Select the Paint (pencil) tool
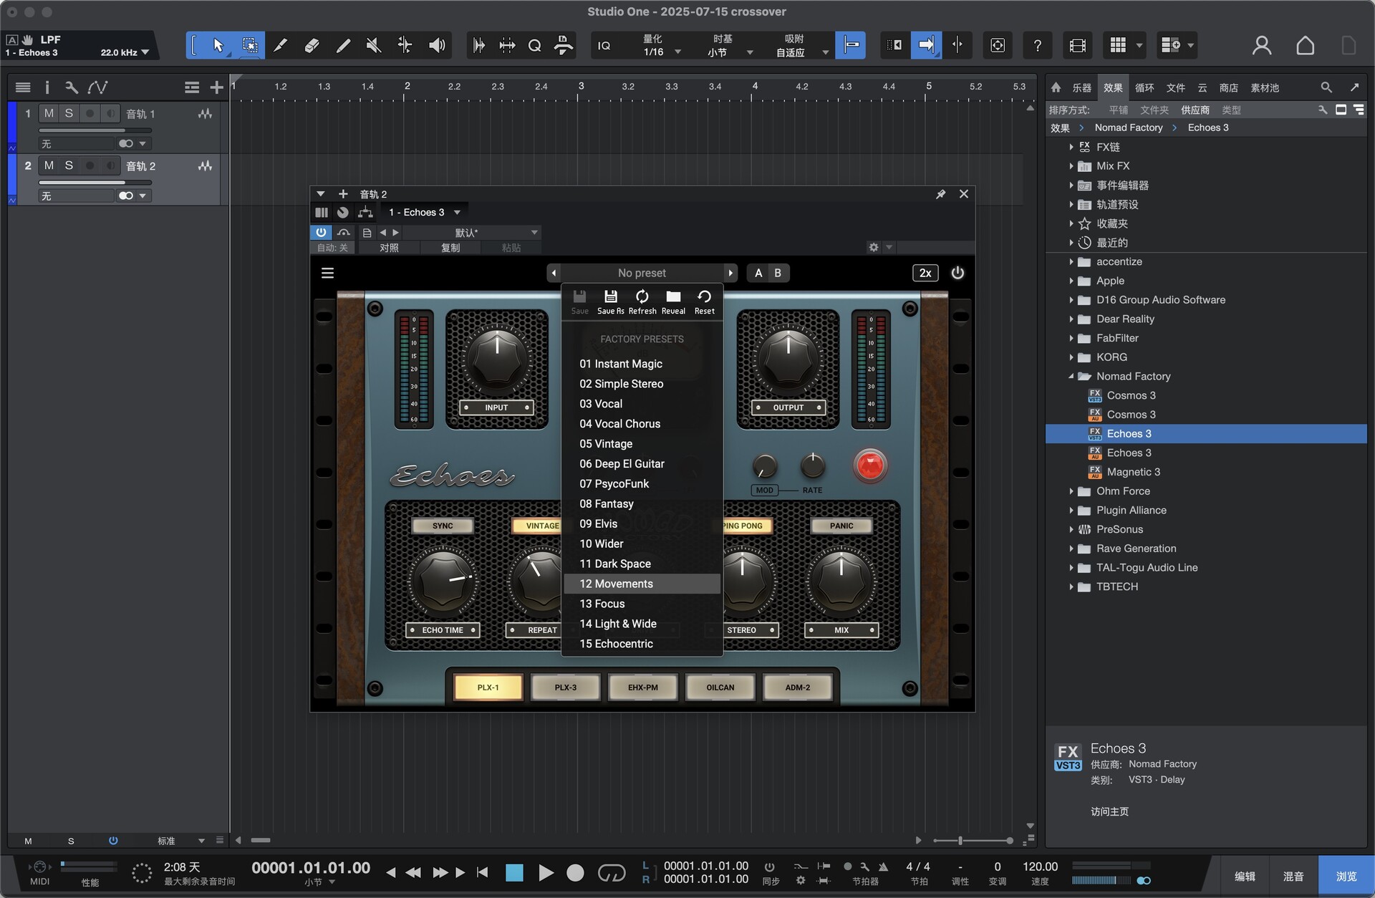 (x=343, y=46)
